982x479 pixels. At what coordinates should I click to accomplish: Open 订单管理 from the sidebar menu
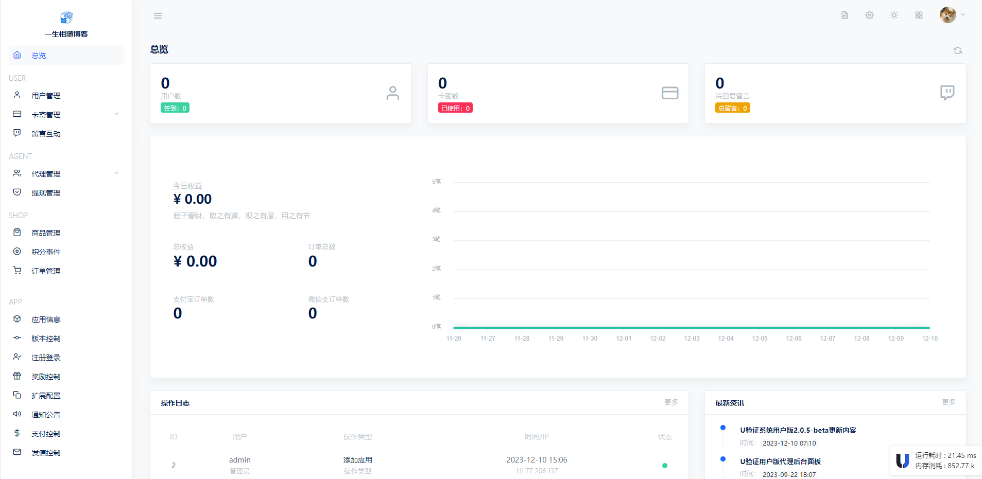pos(45,271)
